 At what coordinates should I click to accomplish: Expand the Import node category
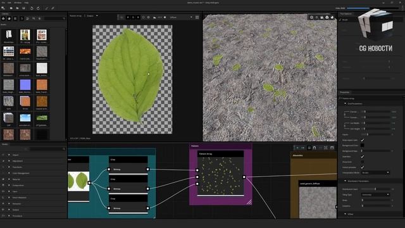[x=9, y=155]
